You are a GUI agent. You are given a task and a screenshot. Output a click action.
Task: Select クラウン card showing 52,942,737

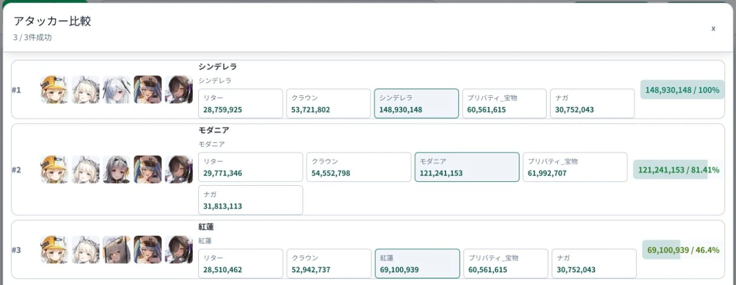click(329, 263)
